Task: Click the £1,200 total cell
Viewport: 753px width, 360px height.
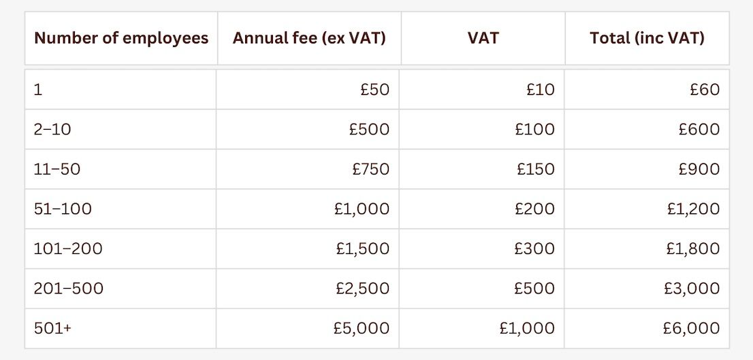Action: tap(693, 209)
